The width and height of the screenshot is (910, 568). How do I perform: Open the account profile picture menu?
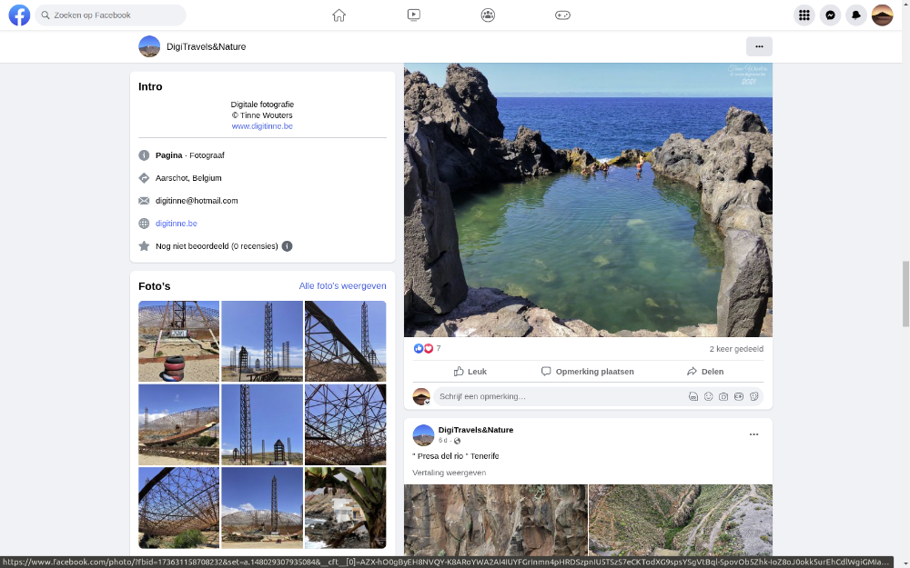click(882, 15)
